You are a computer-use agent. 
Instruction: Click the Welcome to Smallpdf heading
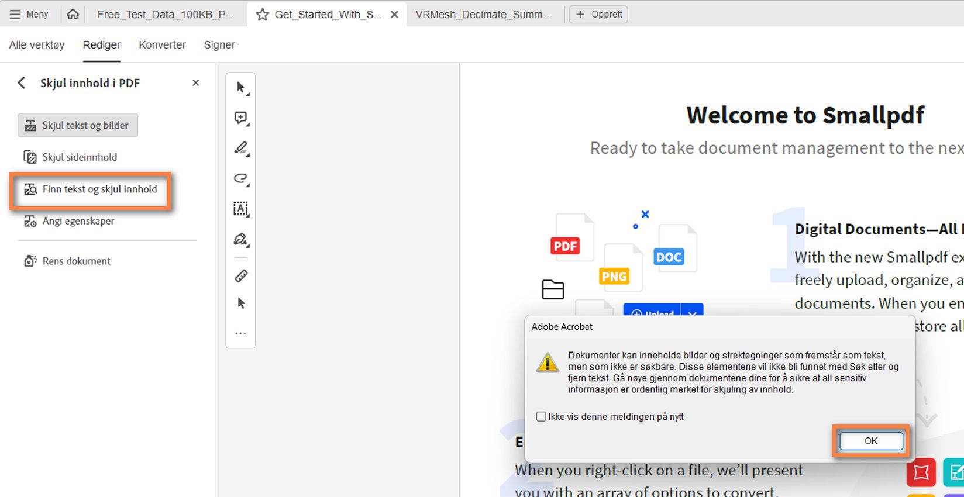point(805,115)
